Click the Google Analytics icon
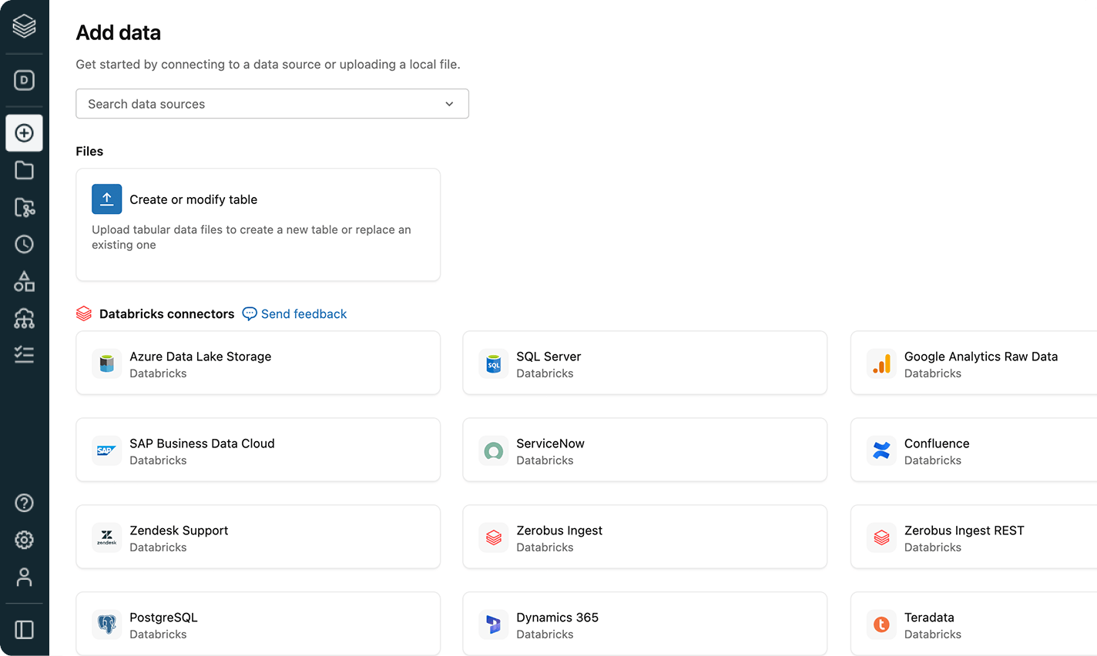The height and width of the screenshot is (656, 1097). pyautogui.click(x=882, y=363)
